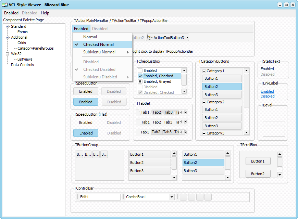Click the TScrollBox scroll down arrow
Screen dimensions: 298x219
[x=280, y=175]
